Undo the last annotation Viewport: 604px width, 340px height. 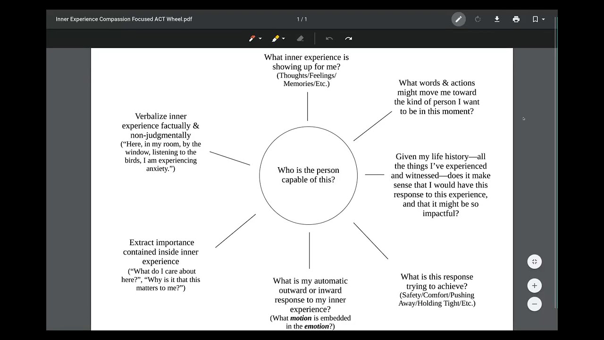[329, 39]
